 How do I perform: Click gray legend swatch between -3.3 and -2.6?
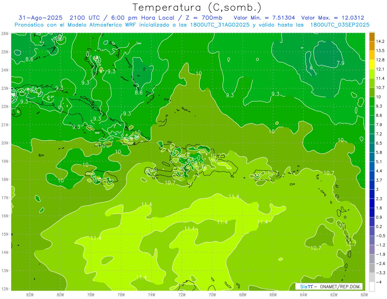coord(372,268)
